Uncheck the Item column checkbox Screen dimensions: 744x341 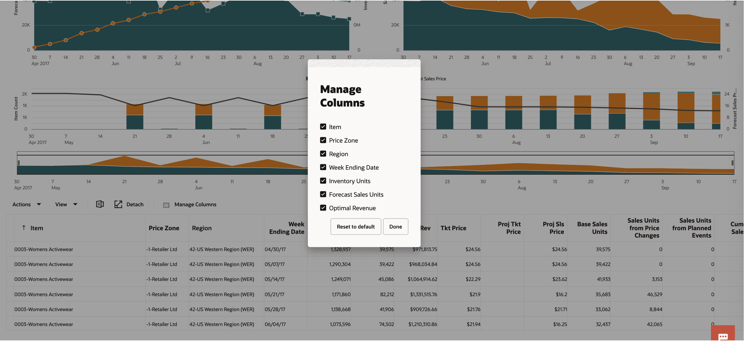point(323,127)
